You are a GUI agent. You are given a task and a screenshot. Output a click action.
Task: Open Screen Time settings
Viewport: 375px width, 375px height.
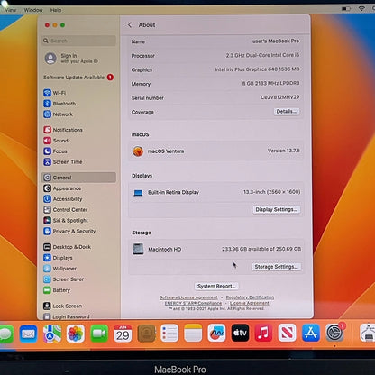point(63,162)
